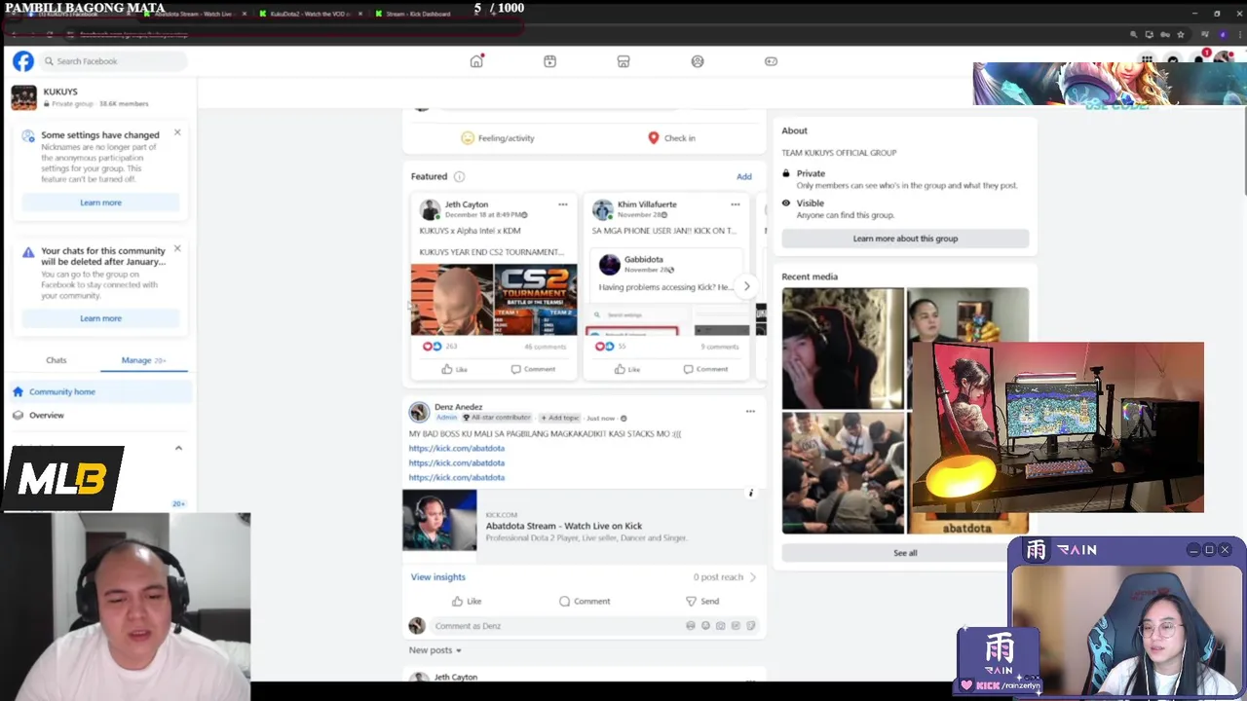Open the Reels video icon in top navigation
Screen dimensions: 1247x701
(550, 61)
